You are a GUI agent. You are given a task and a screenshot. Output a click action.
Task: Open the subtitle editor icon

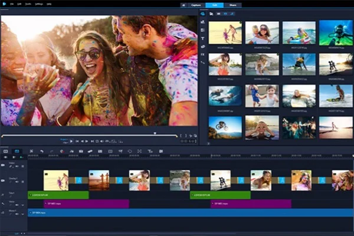tap(100, 151)
